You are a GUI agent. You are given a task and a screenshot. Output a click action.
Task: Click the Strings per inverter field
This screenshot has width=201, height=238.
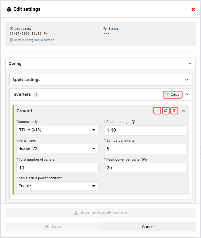tap(145, 149)
